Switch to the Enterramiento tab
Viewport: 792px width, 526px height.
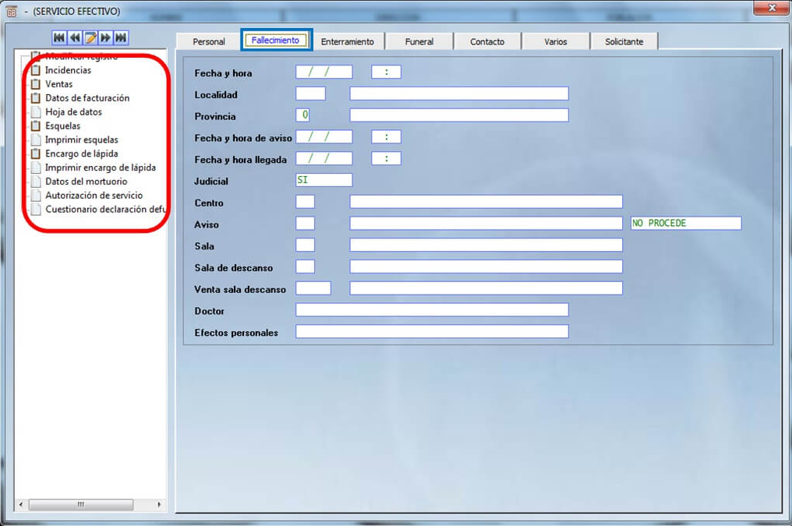point(348,42)
